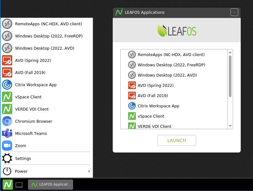Screen dimensions: 253x191
Task: Select Zoom label in start menu
Action: click(x=21, y=146)
